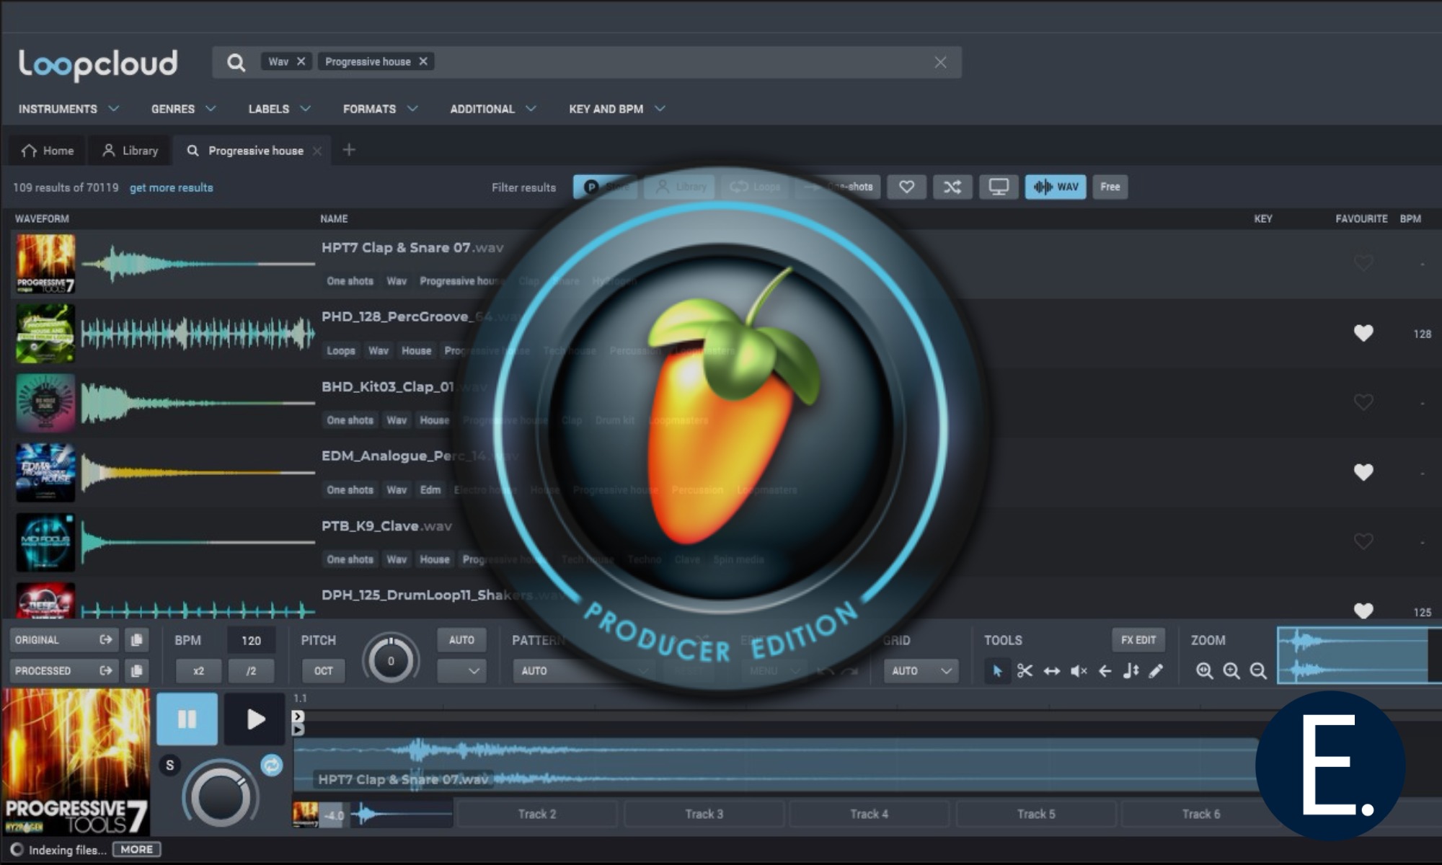Open the Grid AUTO dropdown
This screenshot has height=865, width=1442.
point(921,670)
